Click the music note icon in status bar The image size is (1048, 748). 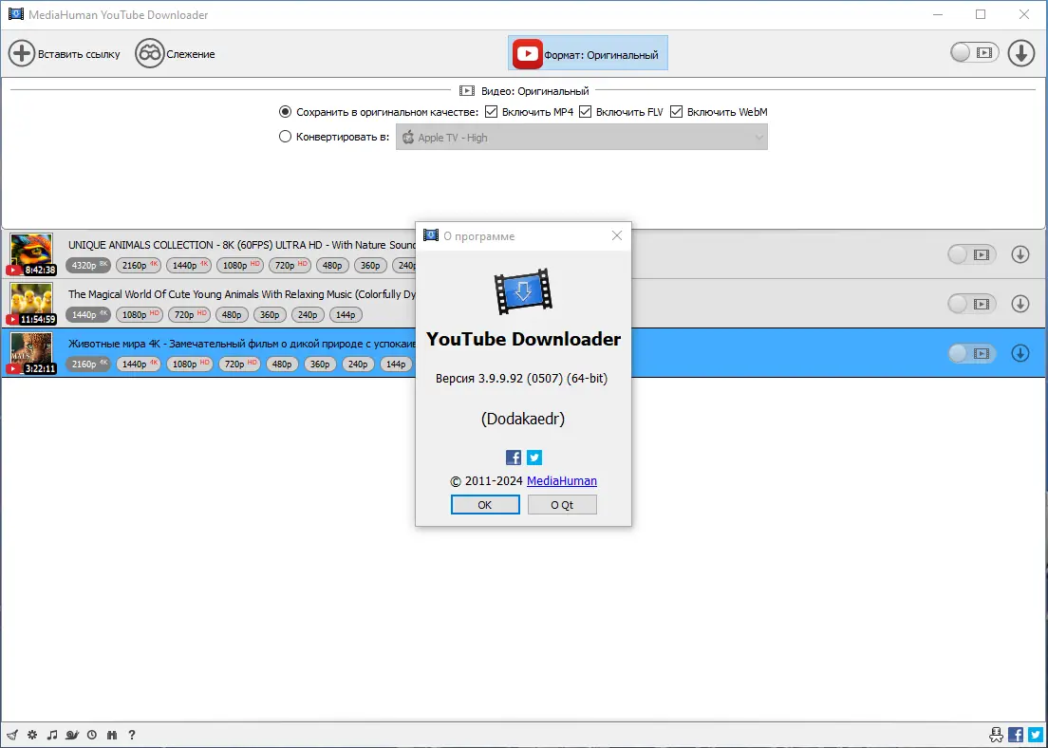click(x=52, y=735)
